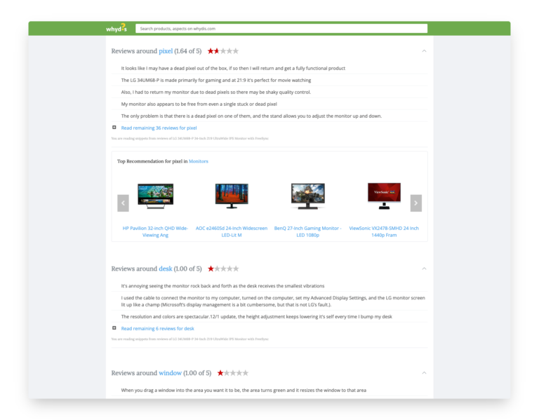Open the Monitors category link
Screen dimensions: 539x420
pyautogui.click(x=199, y=161)
